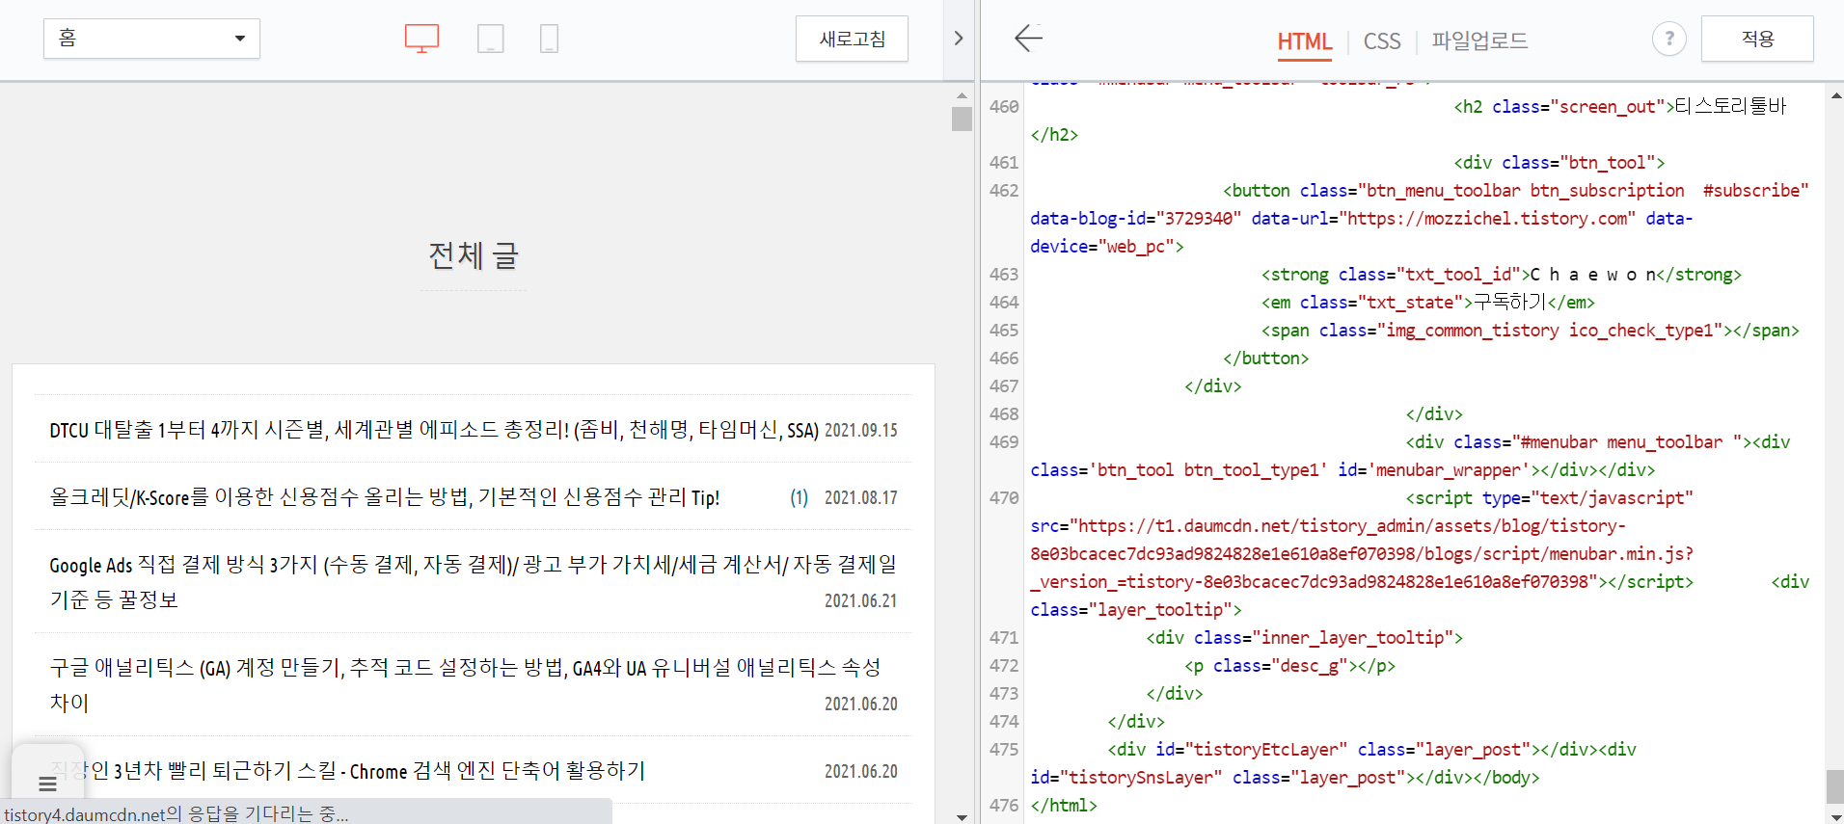Click the 새로고침 refresh button

(852, 39)
